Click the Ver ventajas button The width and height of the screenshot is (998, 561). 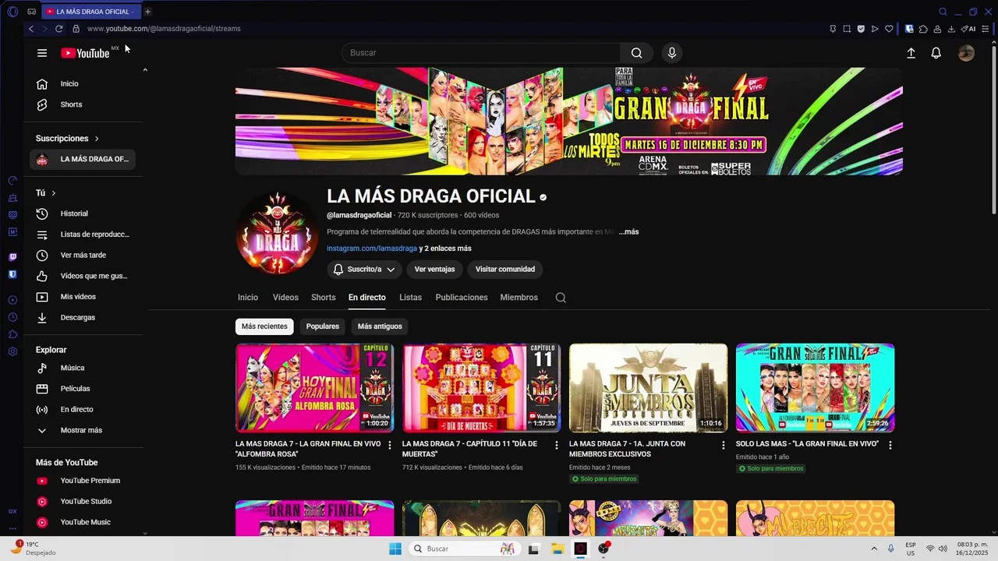[434, 269]
